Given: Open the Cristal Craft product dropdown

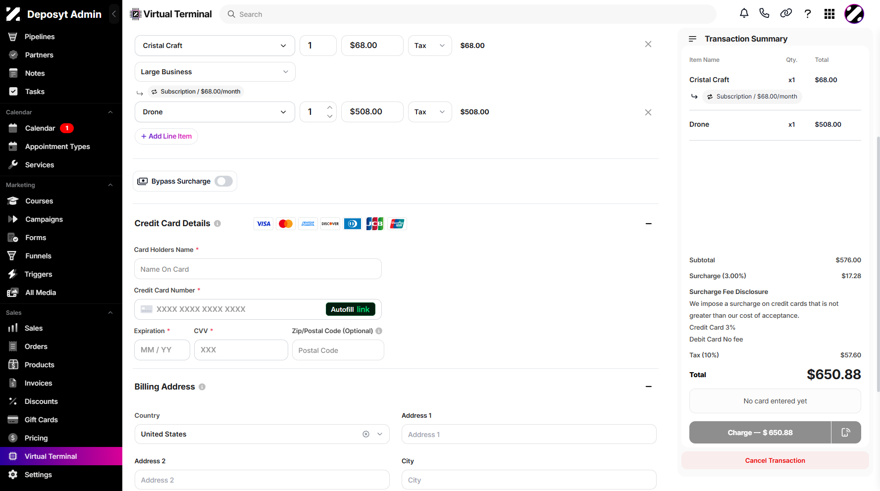Looking at the screenshot, I should 215,46.
